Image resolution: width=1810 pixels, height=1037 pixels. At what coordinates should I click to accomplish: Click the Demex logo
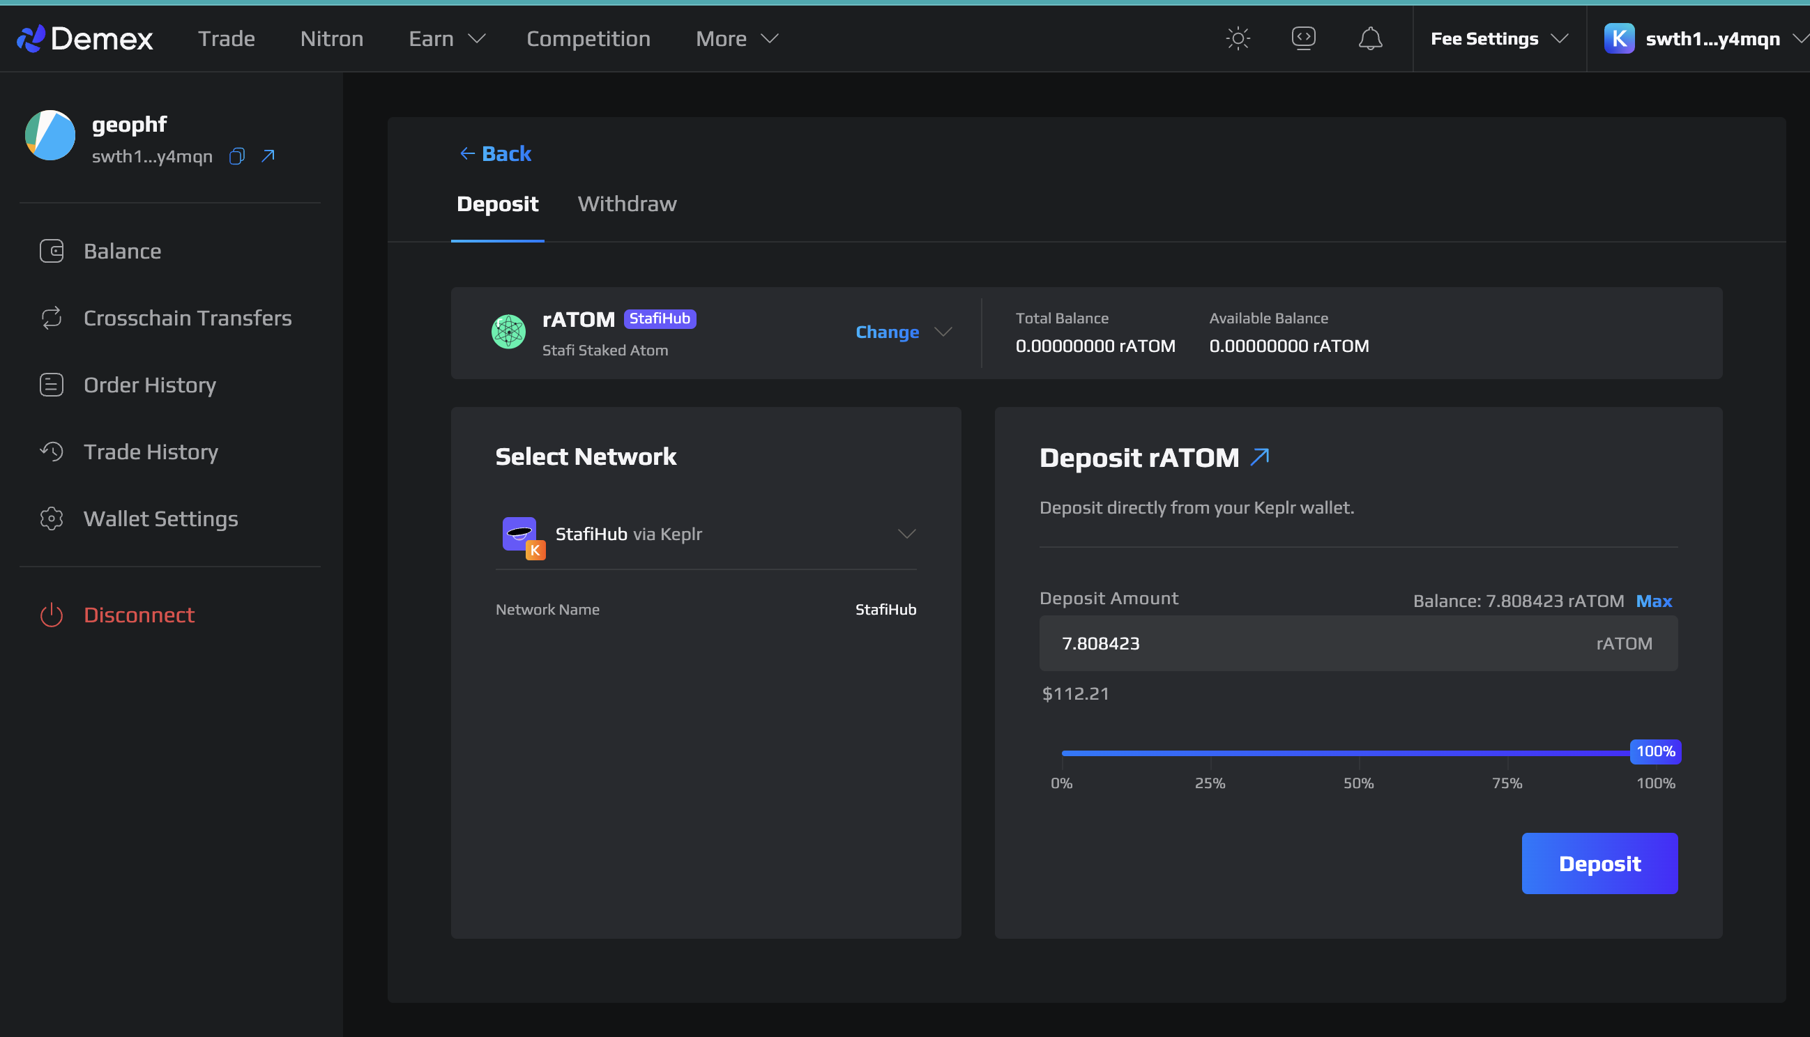[x=86, y=38]
